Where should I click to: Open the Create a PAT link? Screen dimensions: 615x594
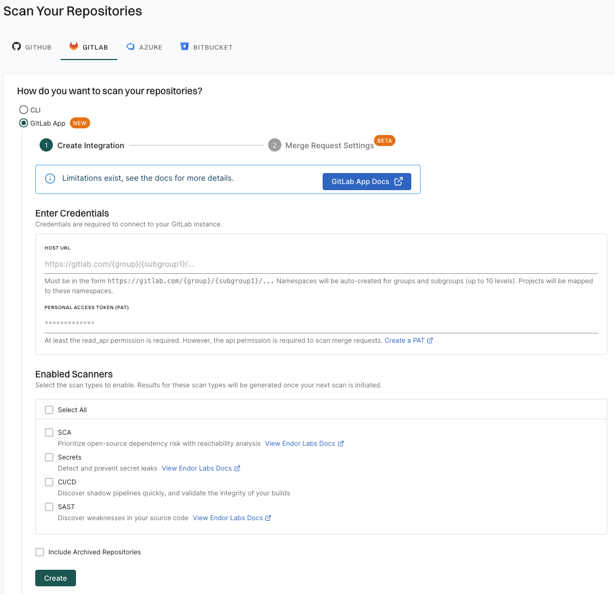click(405, 340)
